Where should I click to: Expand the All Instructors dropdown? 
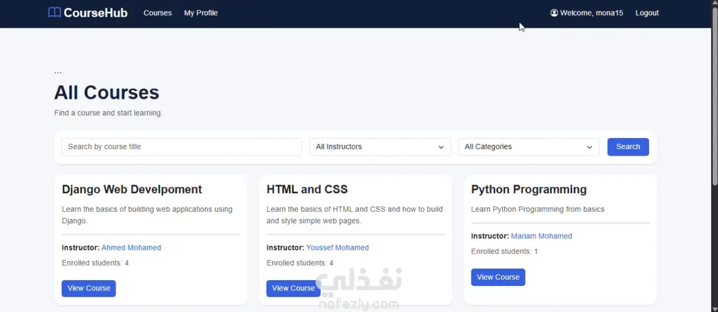pos(380,147)
